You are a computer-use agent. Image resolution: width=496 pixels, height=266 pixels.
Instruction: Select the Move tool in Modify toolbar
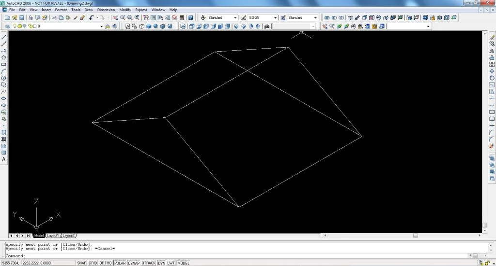(492, 71)
